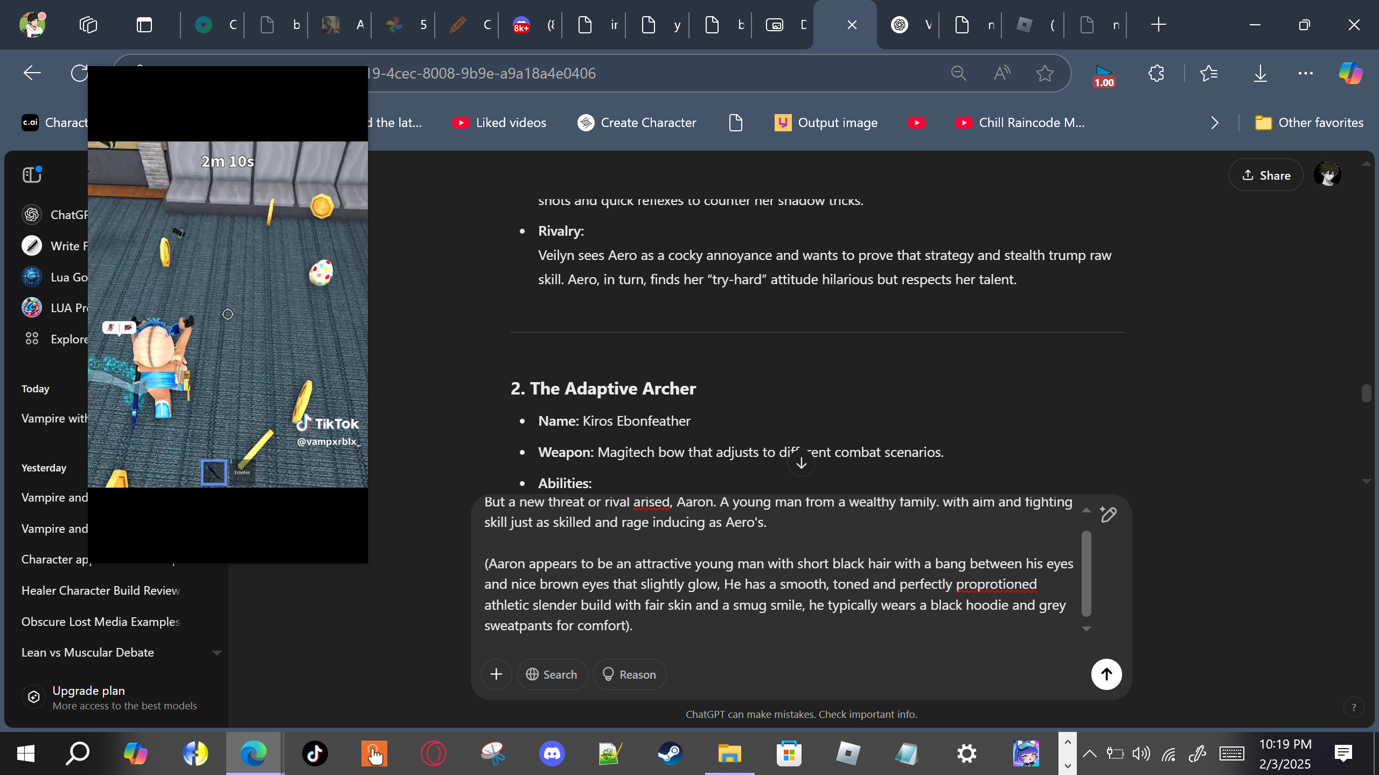Open the Edge profile avatar menu
The image size is (1379, 775).
32,25
